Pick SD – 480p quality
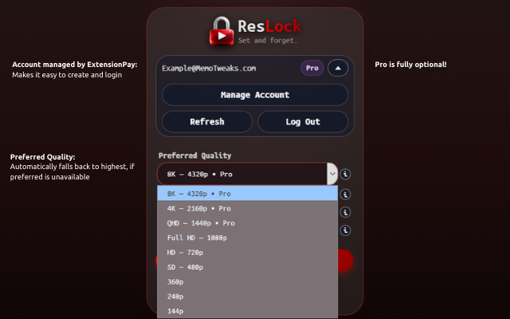The image size is (510, 319). 248,267
